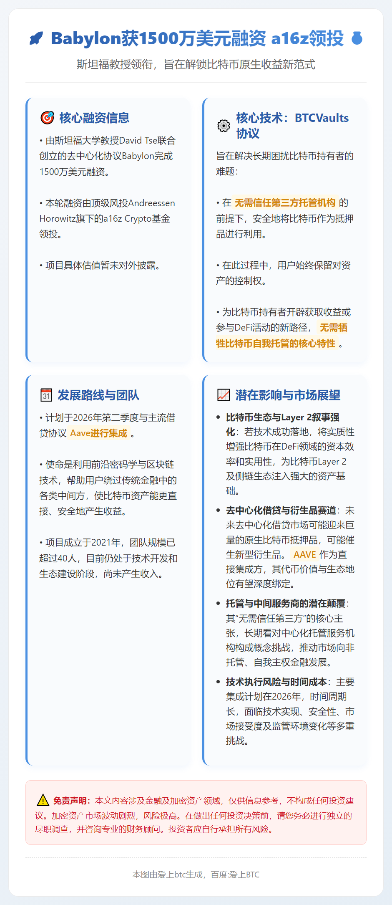
Task: Click the money bag icon after the title
Action: coord(357,38)
